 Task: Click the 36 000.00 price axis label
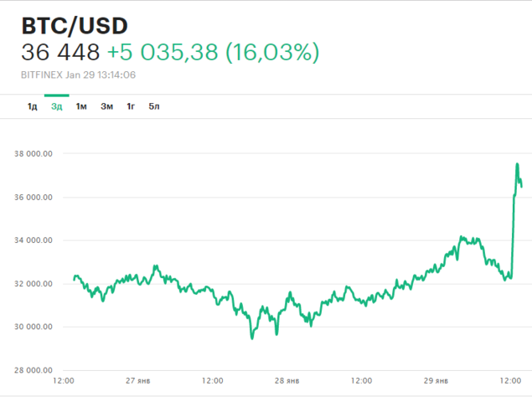pos(34,198)
